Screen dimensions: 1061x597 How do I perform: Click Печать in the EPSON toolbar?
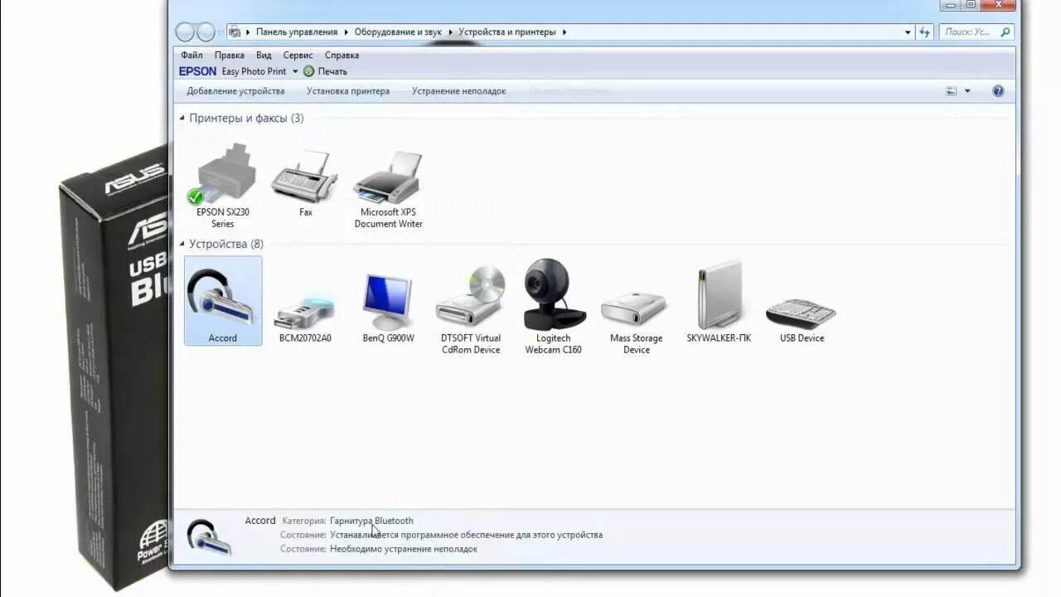tap(332, 71)
